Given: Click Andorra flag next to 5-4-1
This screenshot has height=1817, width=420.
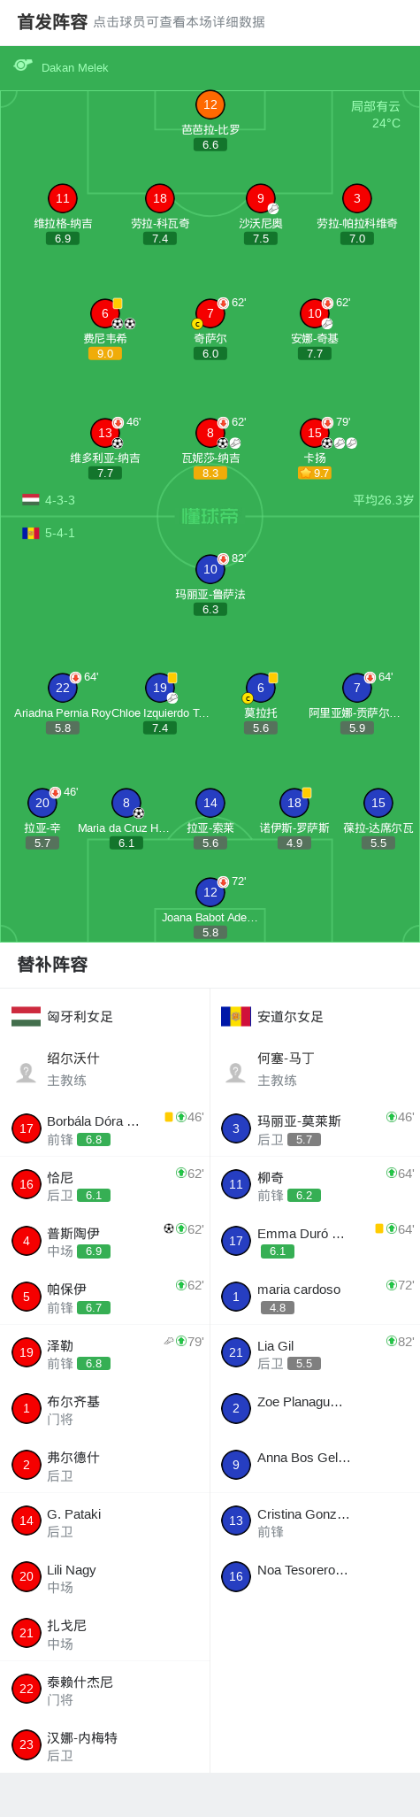Looking at the screenshot, I should [31, 533].
